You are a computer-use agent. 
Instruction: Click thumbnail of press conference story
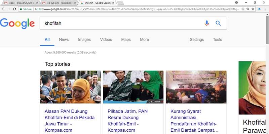click(x=196, y=87)
